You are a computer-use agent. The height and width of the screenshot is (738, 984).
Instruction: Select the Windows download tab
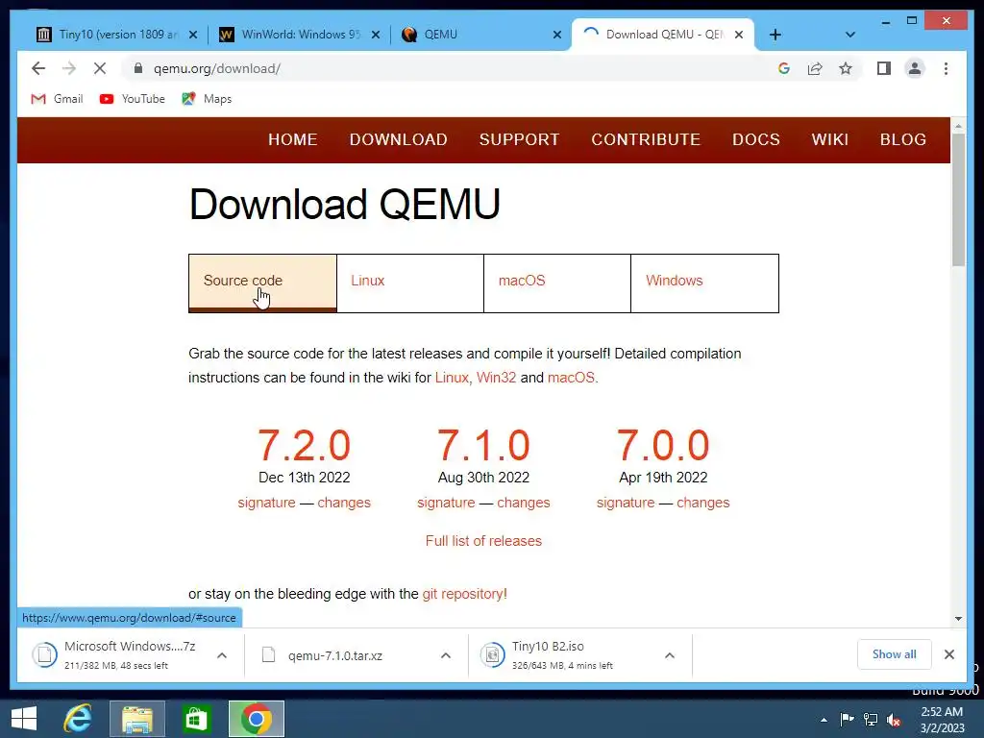click(704, 283)
